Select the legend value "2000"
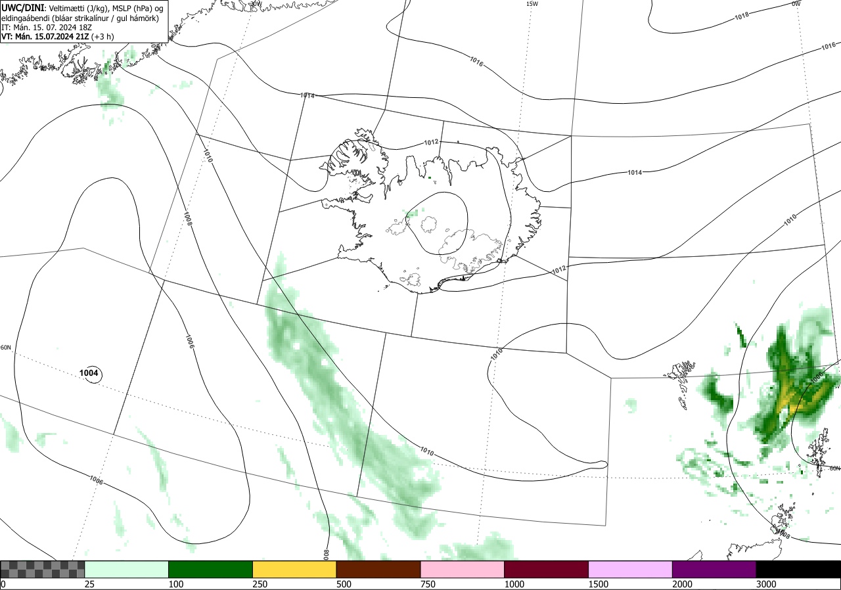This screenshot has height=590, width=841. pos(683,584)
